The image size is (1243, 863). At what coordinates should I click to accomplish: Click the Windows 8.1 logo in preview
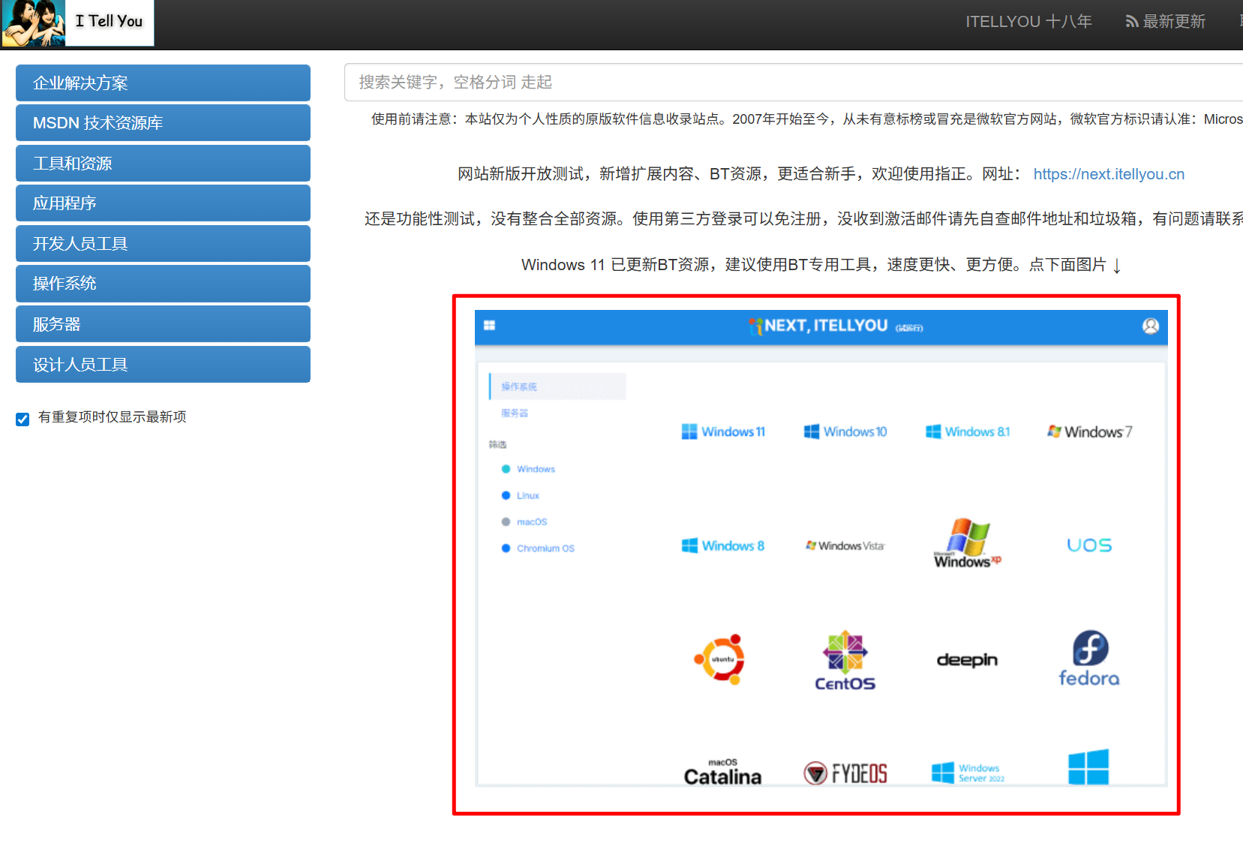[x=968, y=431]
